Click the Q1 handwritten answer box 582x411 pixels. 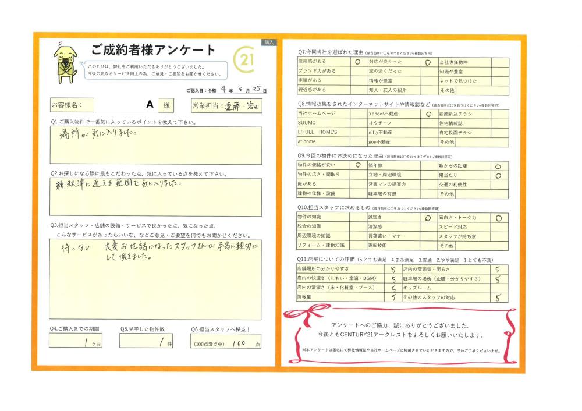(x=155, y=146)
